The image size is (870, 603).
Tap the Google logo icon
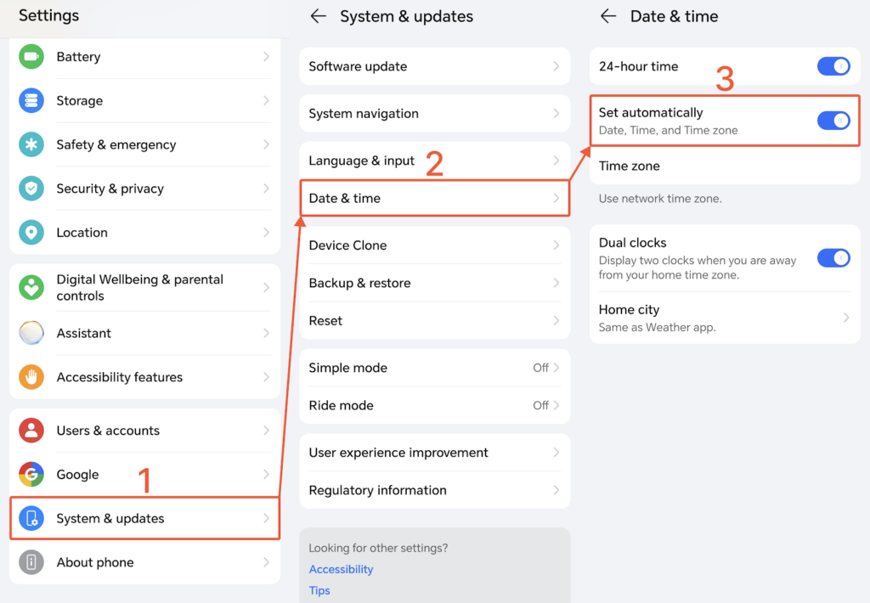[x=31, y=475]
